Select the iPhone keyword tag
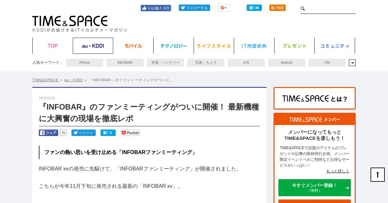 click(84, 63)
